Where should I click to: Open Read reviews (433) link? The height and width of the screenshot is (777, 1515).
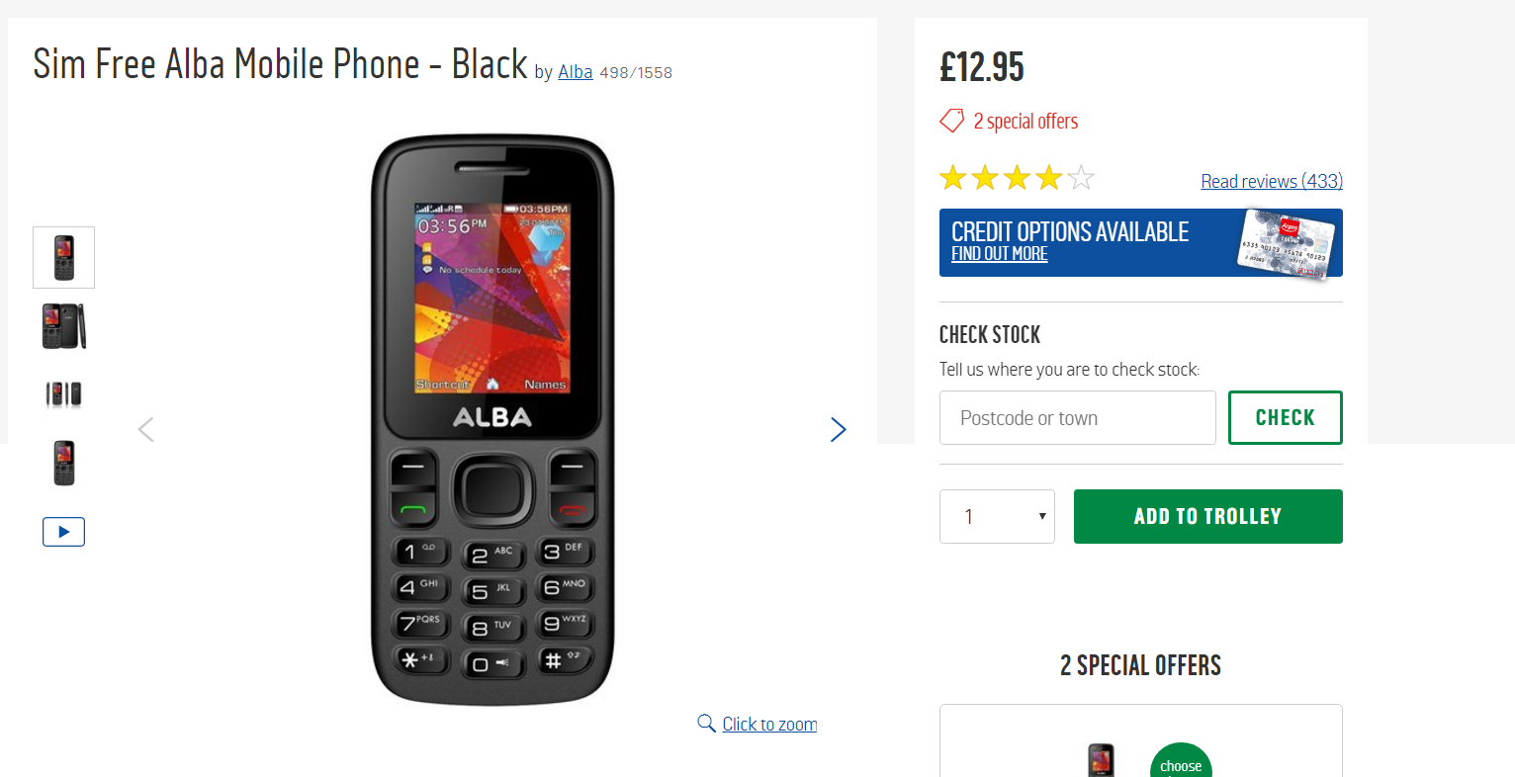click(1271, 181)
